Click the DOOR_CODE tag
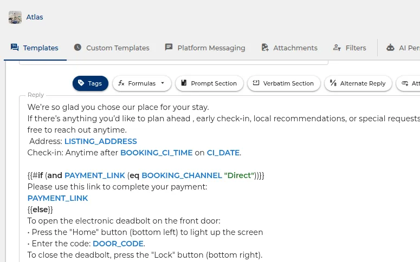Image resolution: width=420 pixels, height=262 pixels. [118, 244]
